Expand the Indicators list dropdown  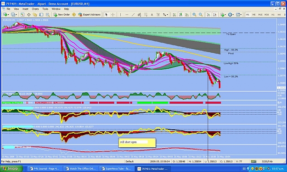click(x=225, y=15)
